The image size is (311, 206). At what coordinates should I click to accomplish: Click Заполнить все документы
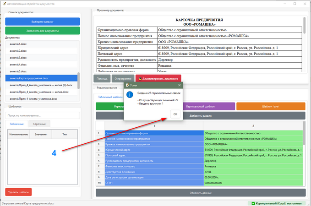(x=43, y=31)
